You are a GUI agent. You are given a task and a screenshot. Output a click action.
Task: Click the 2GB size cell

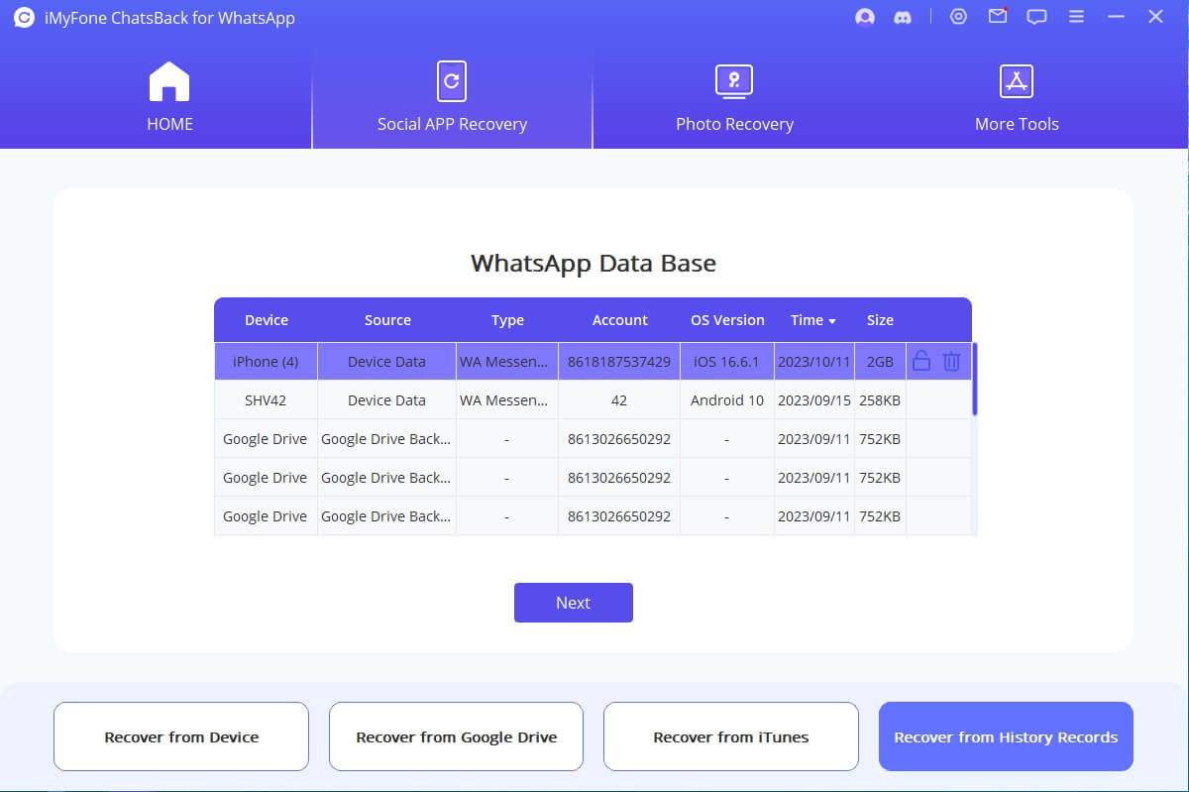pos(880,362)
